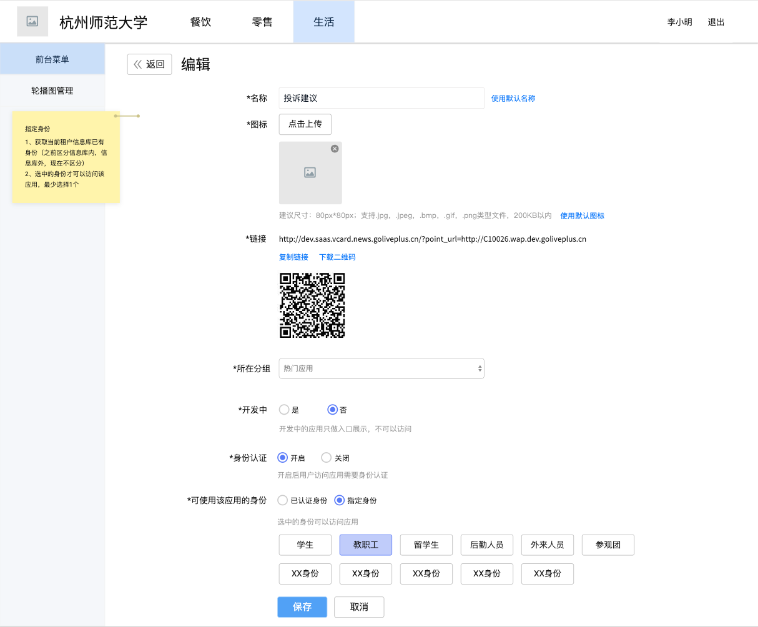Open the 零售 tab
Viewport: 758px width, 627px height.
tap(262, 22)
